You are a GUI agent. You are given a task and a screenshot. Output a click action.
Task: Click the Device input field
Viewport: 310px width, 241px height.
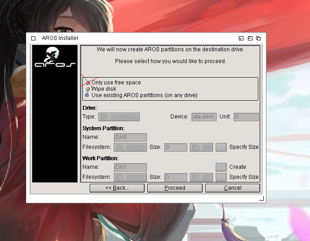coord(204,117)
